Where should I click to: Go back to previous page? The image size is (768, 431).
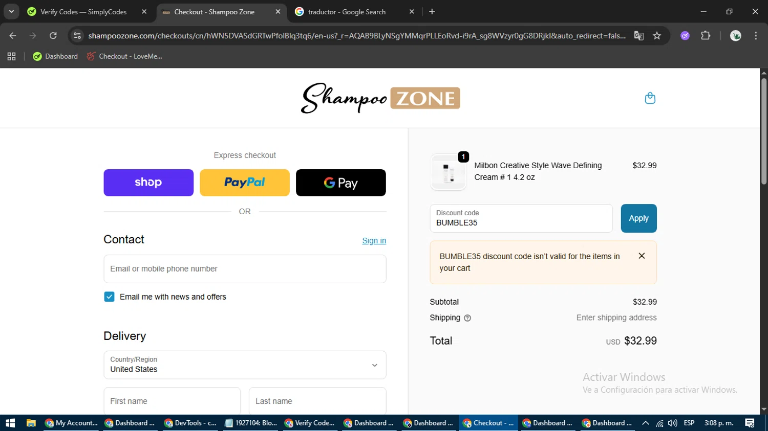pos(13,36)
